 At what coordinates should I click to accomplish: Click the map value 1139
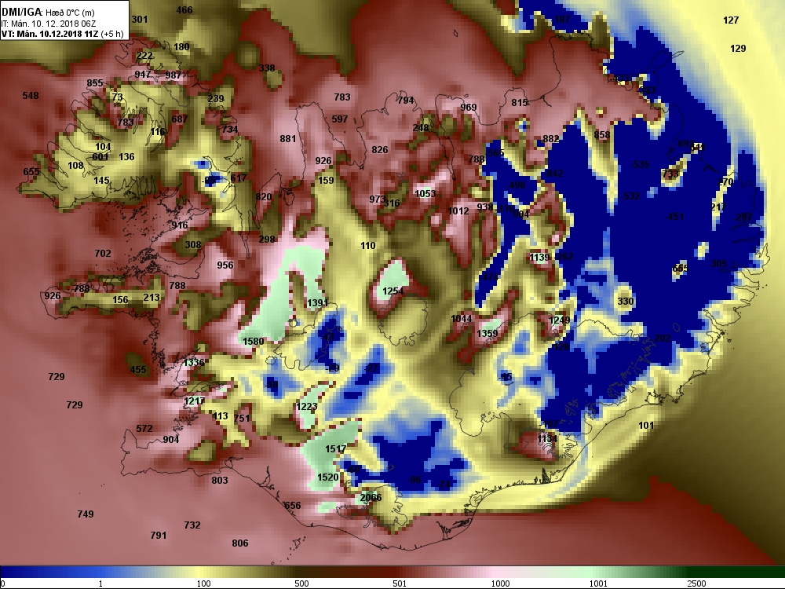coord(540,257)
